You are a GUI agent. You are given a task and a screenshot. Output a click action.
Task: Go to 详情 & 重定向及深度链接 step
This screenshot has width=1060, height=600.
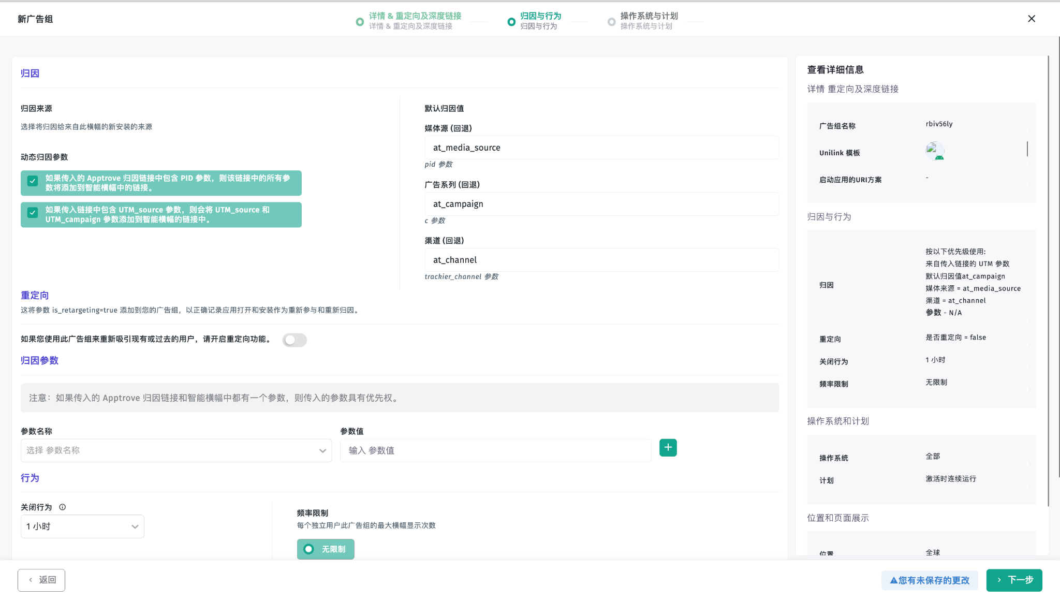point(415,16)
